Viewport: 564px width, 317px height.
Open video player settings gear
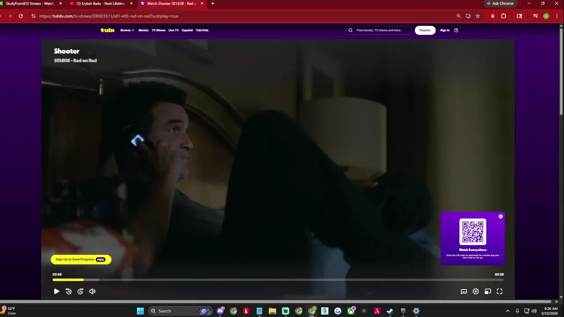click(476, 291)
